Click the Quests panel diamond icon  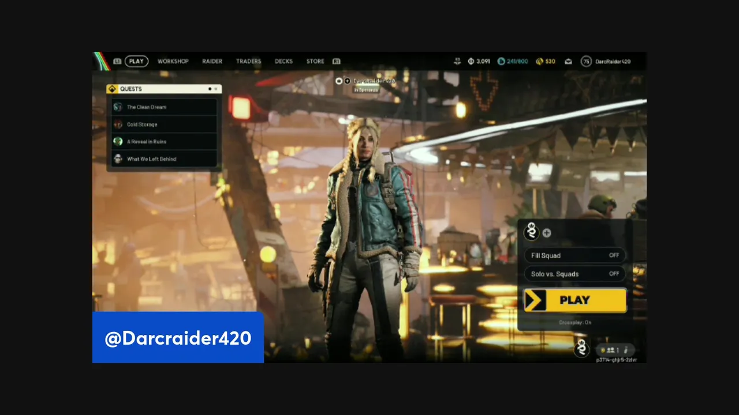(112, 89)
